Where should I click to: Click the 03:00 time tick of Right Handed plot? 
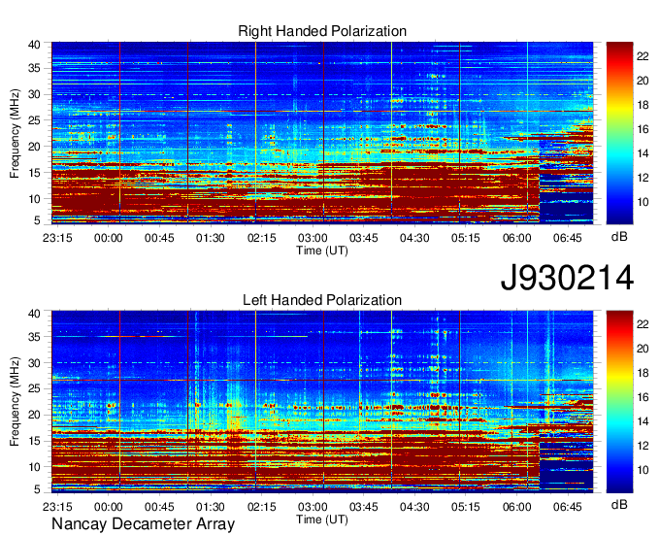coord(313,238)
